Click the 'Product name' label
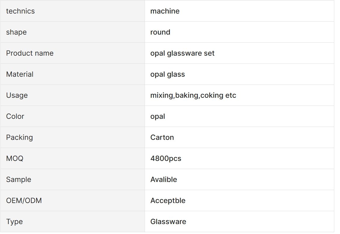Screen dimensions: 340x234 coord(30,53)
